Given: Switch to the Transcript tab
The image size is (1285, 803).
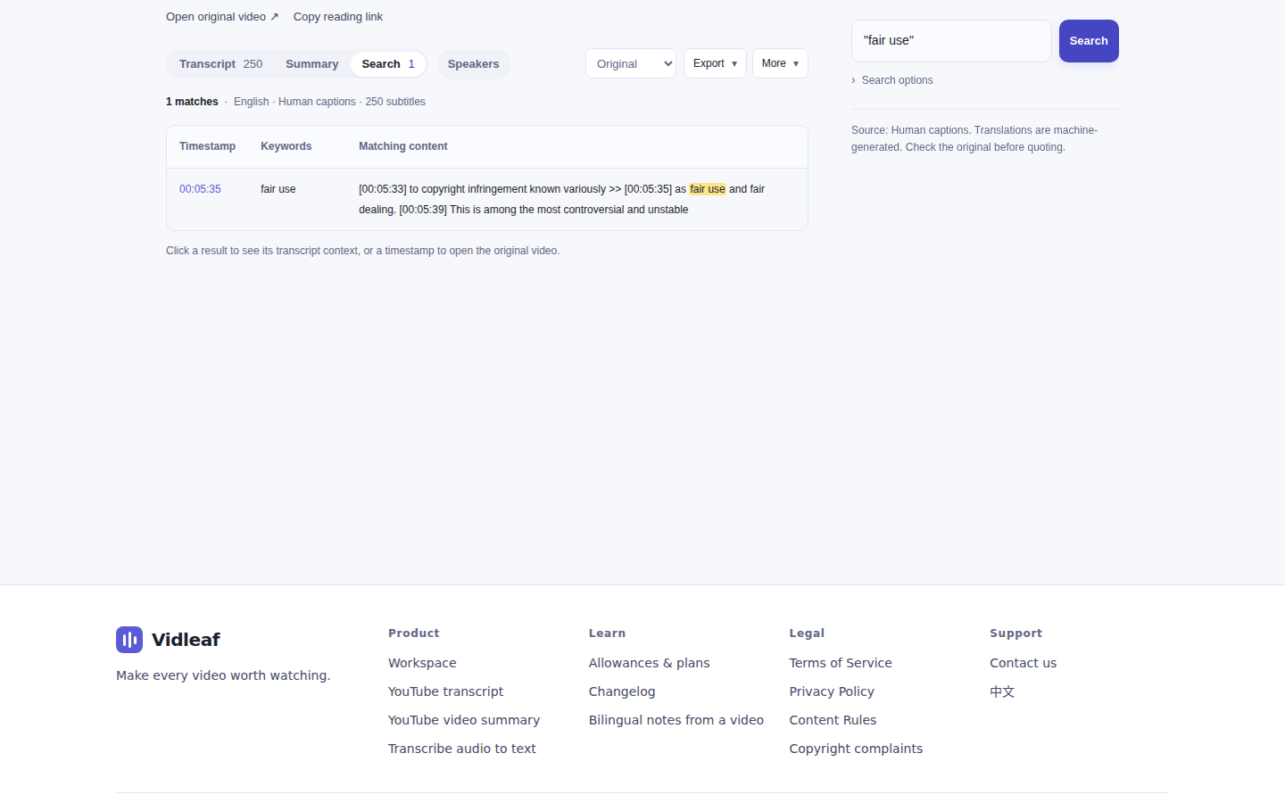Looking at the screenshot, I should [x=221, y=64].
